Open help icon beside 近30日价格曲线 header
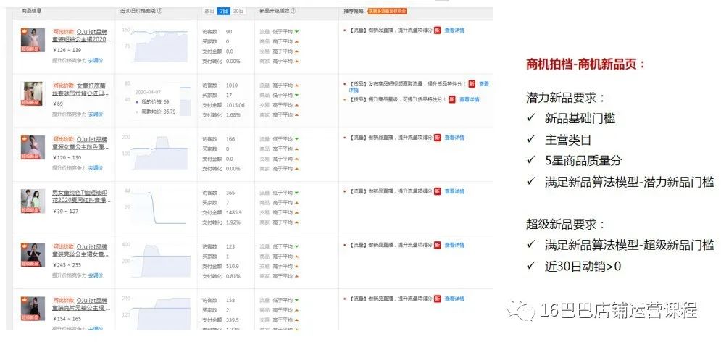721x342 pixels. pyautogui.click(x=159, y=11)
